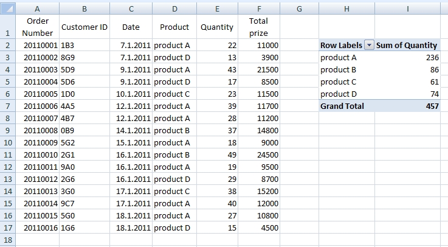Image resolution: width=448 pixels, height=247 pixels.
Task: Click the Grand Total label cell
Action: [342, 106]
